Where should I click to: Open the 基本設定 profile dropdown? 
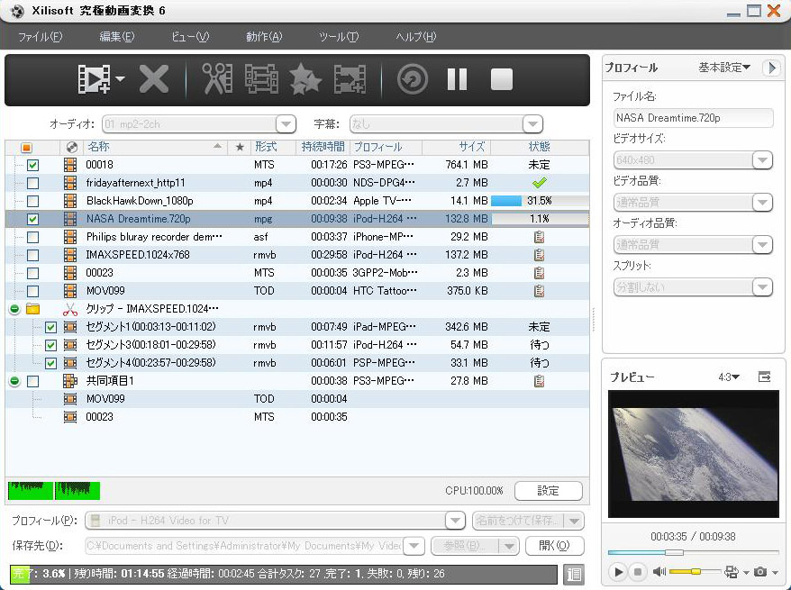pyautogui.click(x=724, y=68)
